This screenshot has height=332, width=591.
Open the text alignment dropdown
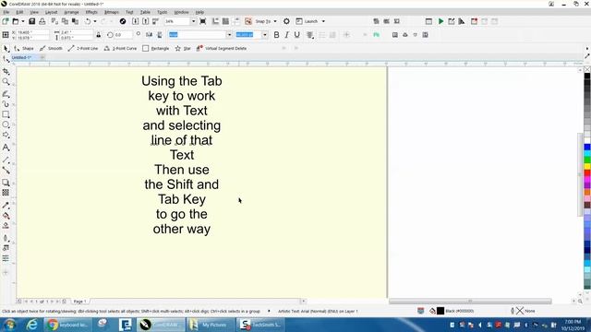point(310,35)
